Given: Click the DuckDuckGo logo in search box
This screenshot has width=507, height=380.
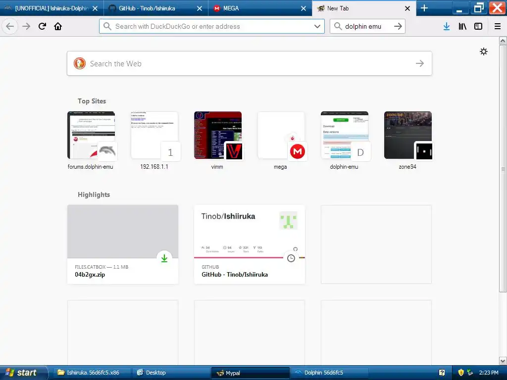Looking at the screenshot, I should (x=80, y=63).
